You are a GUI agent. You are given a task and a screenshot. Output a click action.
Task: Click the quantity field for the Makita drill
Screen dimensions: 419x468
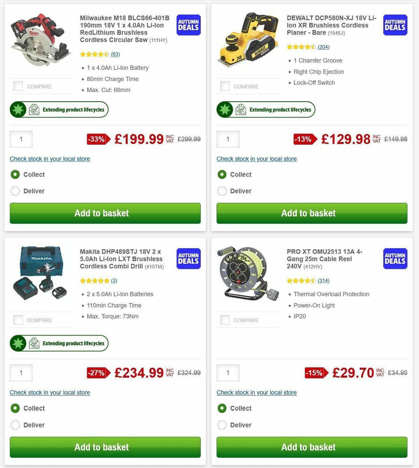point(21,373)
